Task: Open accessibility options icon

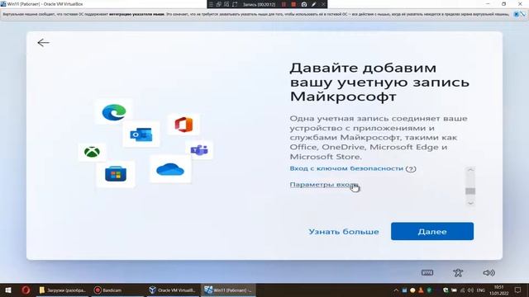Action: point(458,272)
